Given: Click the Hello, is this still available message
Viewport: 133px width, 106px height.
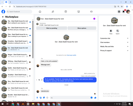Looking at the screenshot, I should click(x=49, y=61).
